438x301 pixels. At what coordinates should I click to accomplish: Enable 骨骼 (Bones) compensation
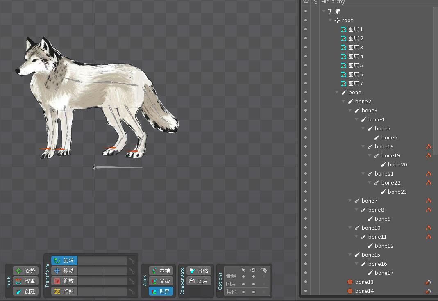click(199, 271)
